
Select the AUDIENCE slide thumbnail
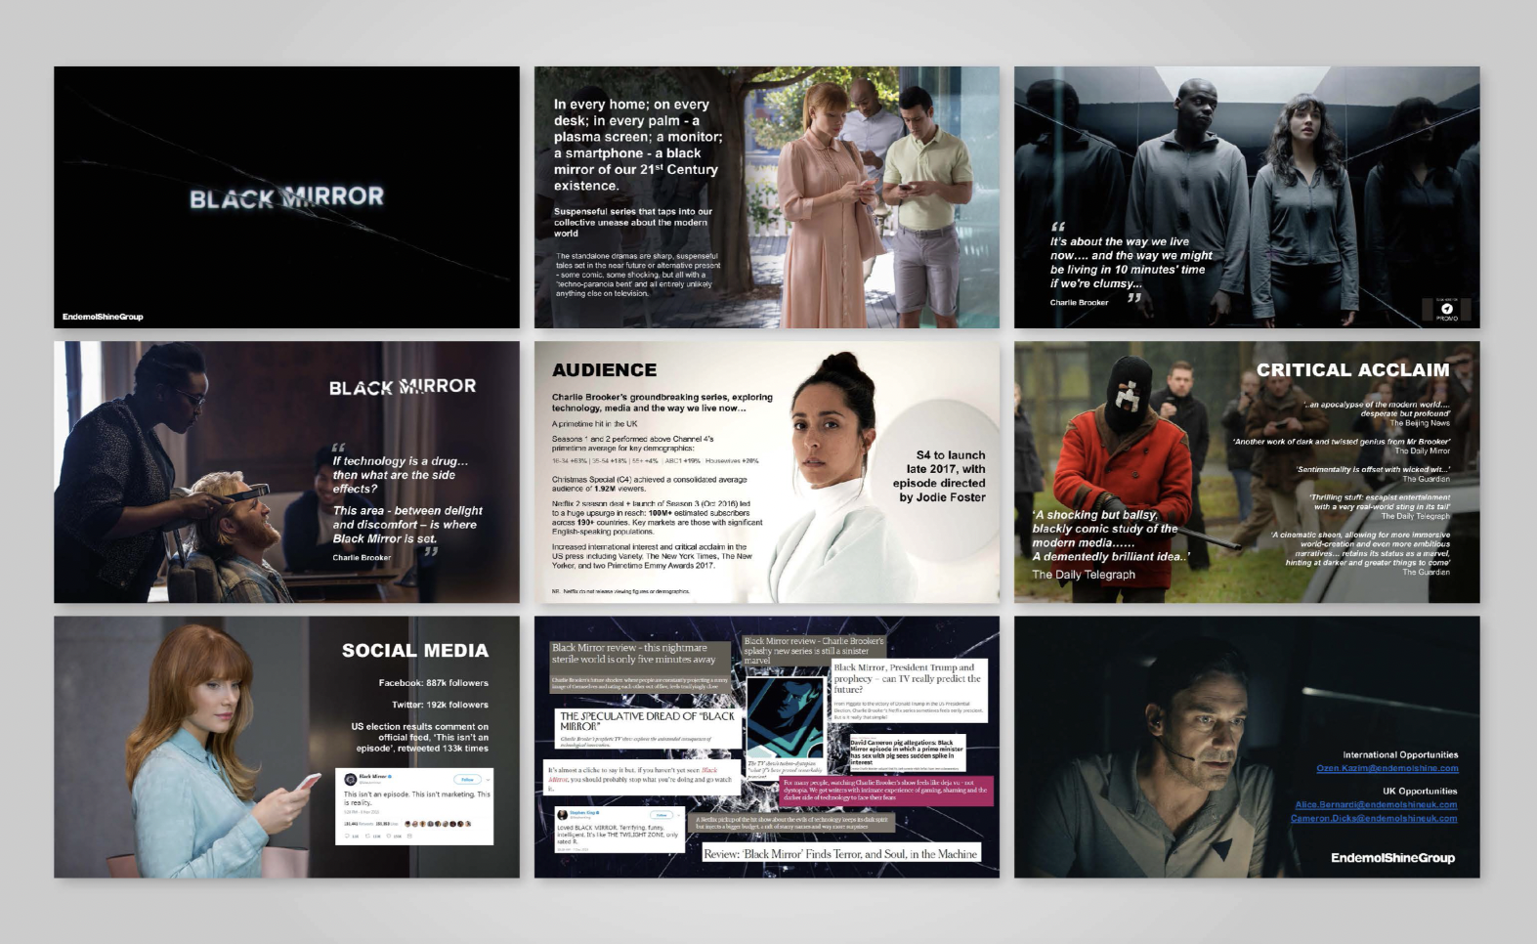pos(767,472)
